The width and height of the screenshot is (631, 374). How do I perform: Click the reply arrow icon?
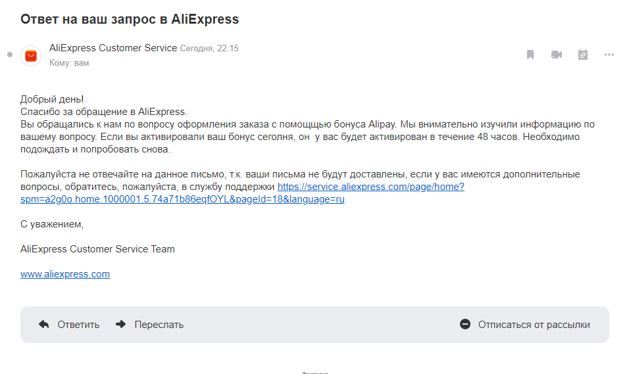click(x=44, y=324)
